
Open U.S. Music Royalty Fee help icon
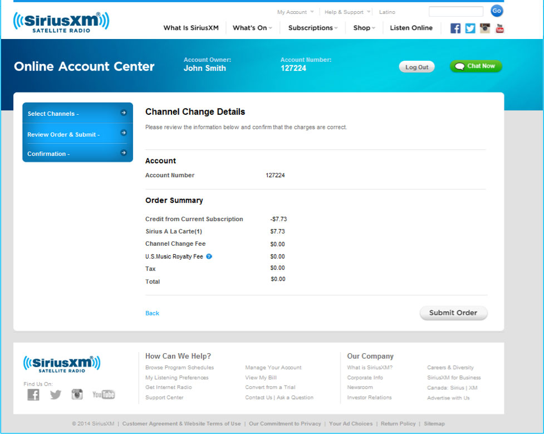[209, 256]
